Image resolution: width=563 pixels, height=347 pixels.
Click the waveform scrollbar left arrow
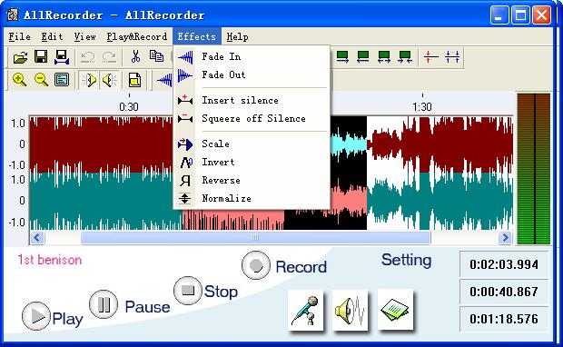pos(37,237)
